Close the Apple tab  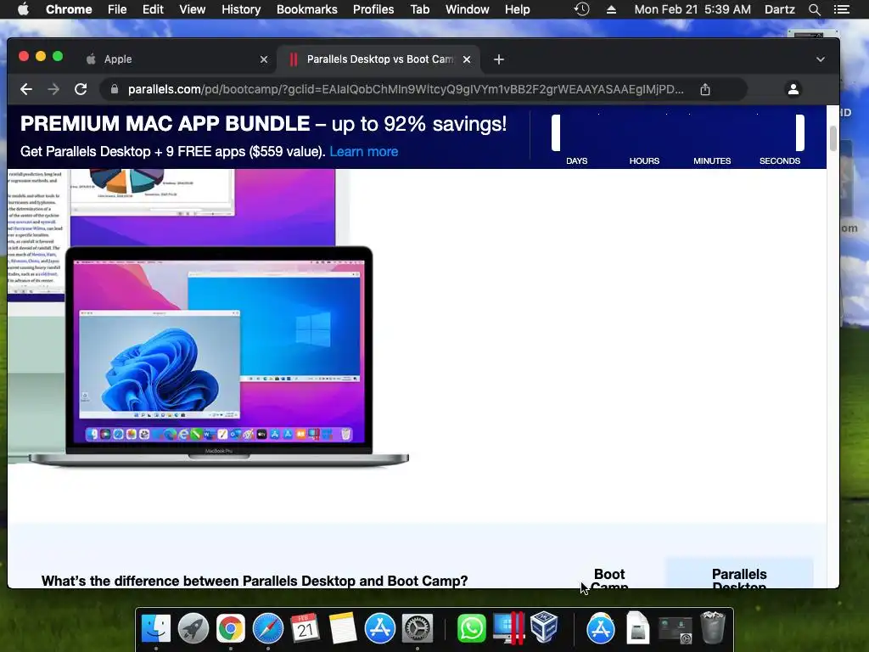pos(264,59)
